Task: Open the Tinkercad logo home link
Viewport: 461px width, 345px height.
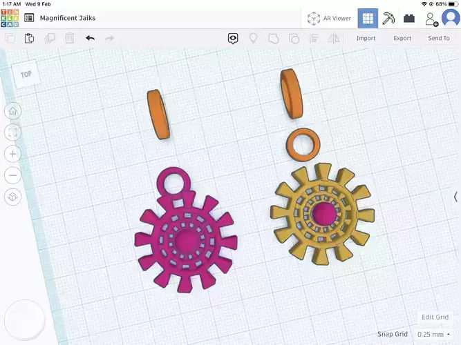Action: click(x=10, y=18)
